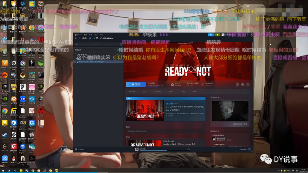Screen dimensions: 308x173
Task: Clear the 'ready or not' search text
Action: 117,54
